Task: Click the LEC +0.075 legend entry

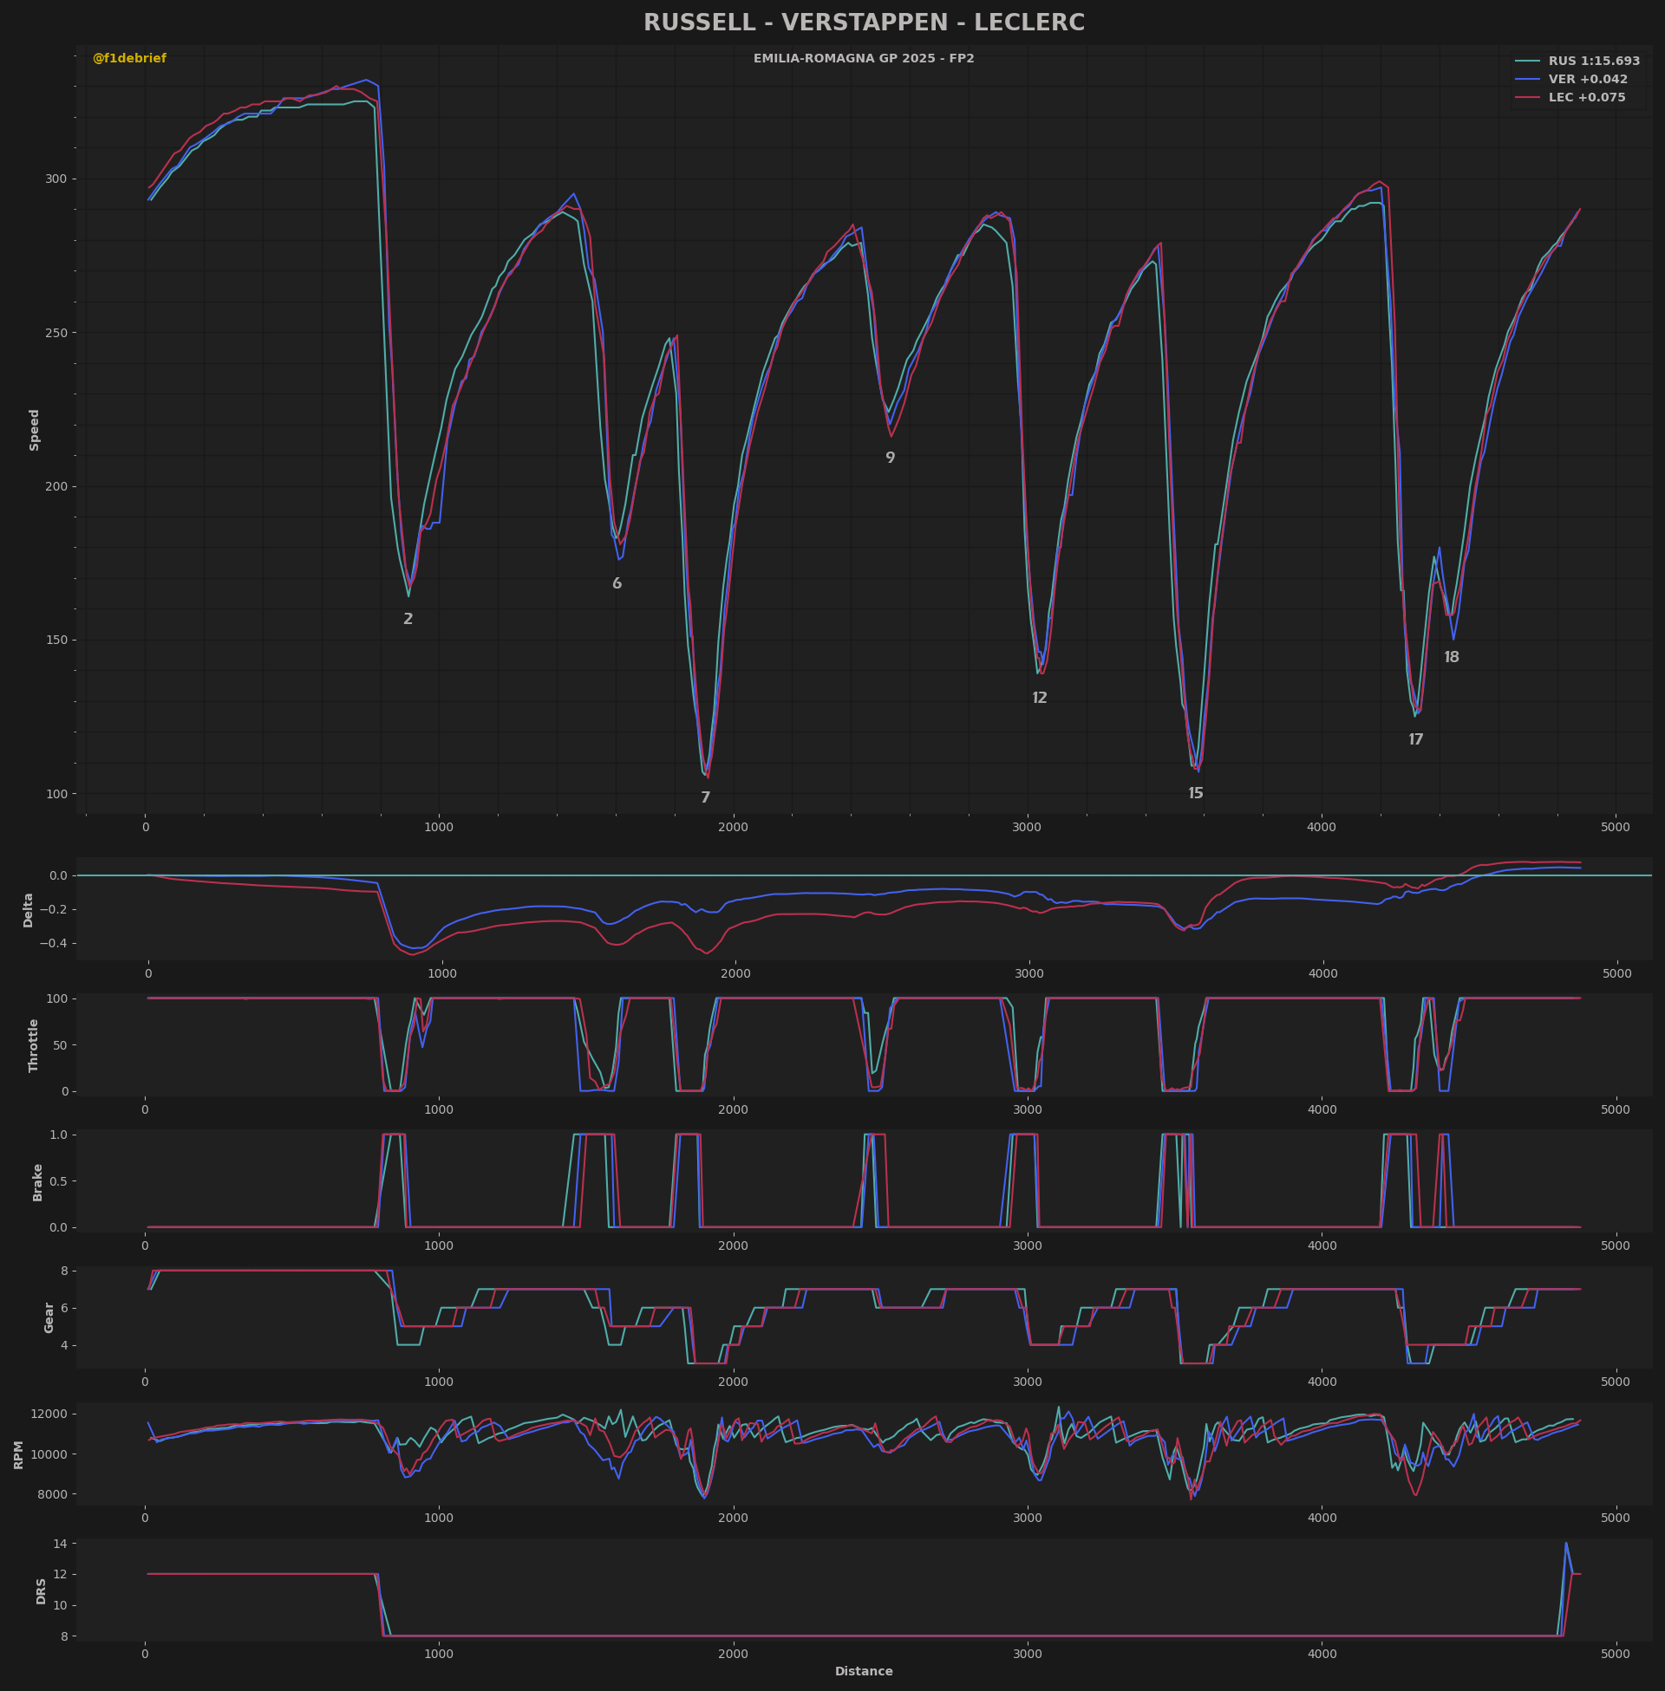Action: 1570,98
